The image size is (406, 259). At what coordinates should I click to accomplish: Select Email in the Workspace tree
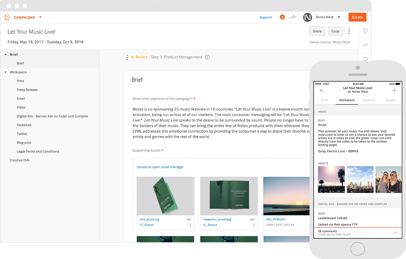(x=21, y=98)
